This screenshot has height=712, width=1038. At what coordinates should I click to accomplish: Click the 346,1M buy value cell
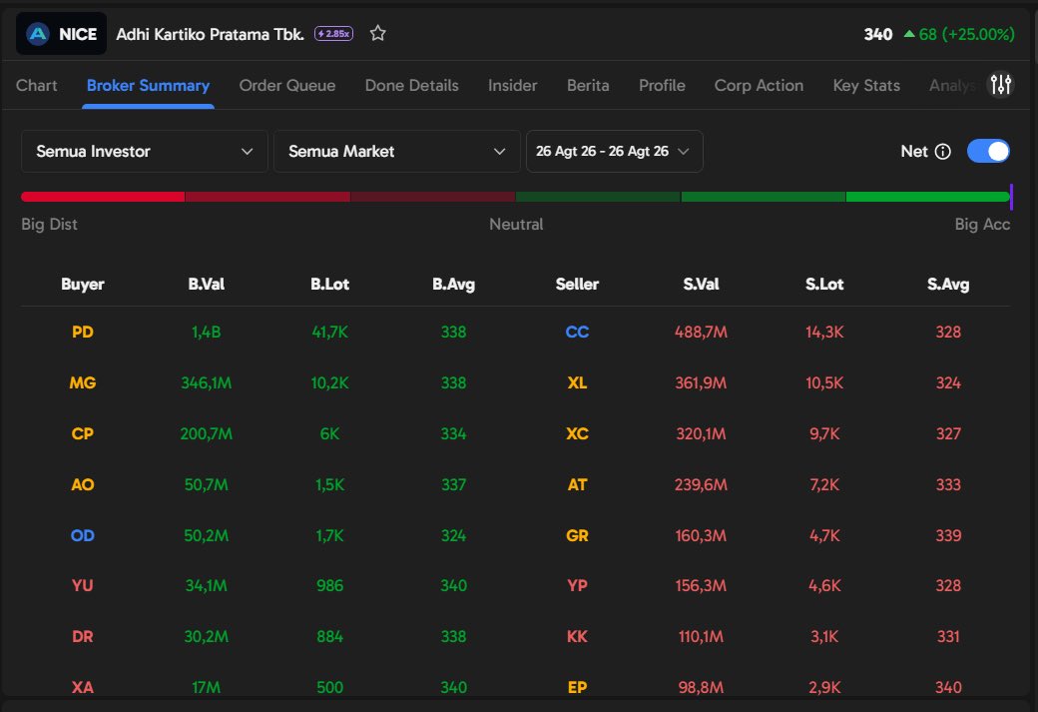click(206, 382)
